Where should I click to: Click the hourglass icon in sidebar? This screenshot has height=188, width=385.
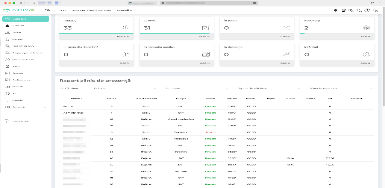[8, 66]
